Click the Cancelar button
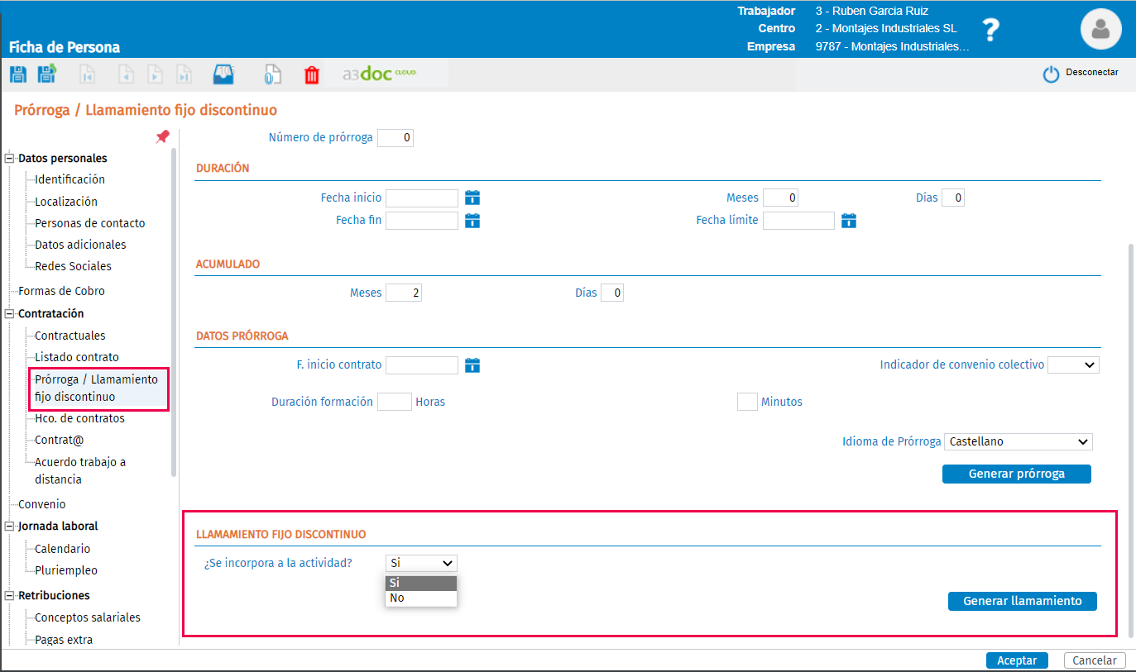Image resolution: width=1136 pixels, height=672 pixels. [x=1095, y=660]
